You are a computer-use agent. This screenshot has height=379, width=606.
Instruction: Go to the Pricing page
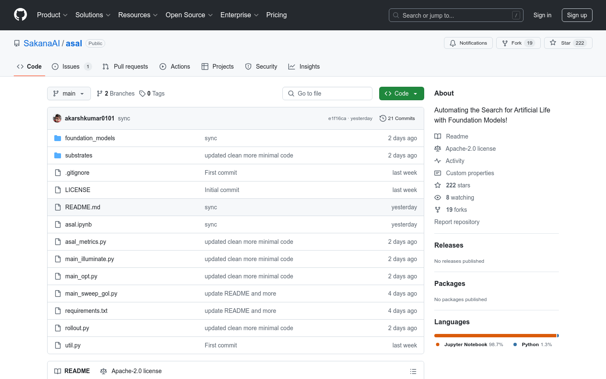[276, 15]
